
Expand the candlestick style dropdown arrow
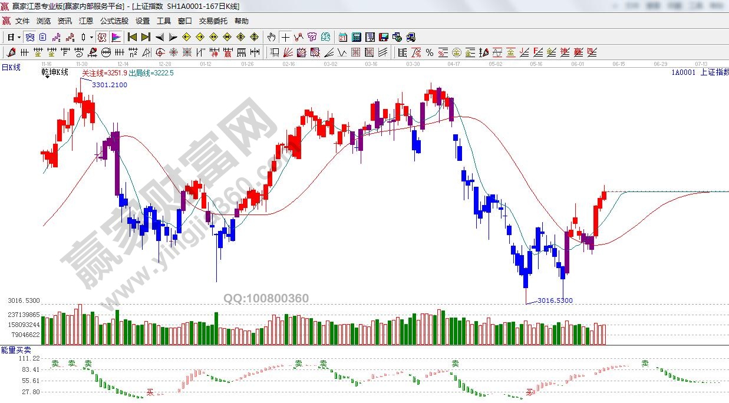click(x=91, y=37)
